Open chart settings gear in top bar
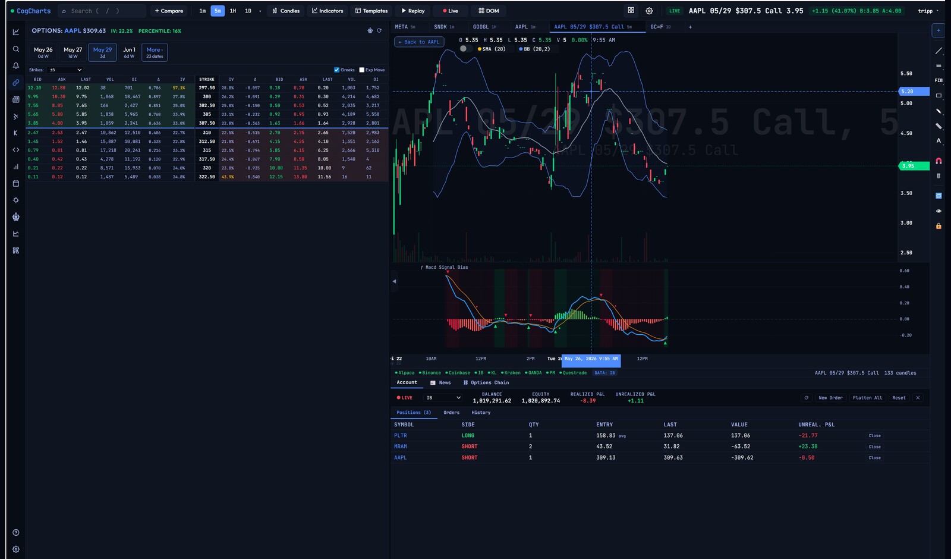 click(649, 11)
